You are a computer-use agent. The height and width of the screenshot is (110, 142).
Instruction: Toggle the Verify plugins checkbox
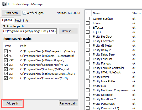(x=24, y=13)
